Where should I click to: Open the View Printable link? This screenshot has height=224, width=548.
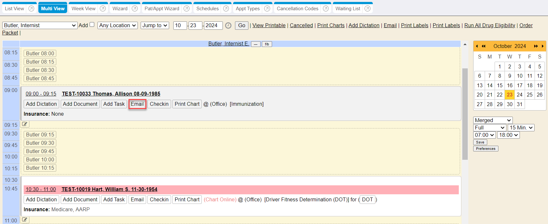[269, 26]
